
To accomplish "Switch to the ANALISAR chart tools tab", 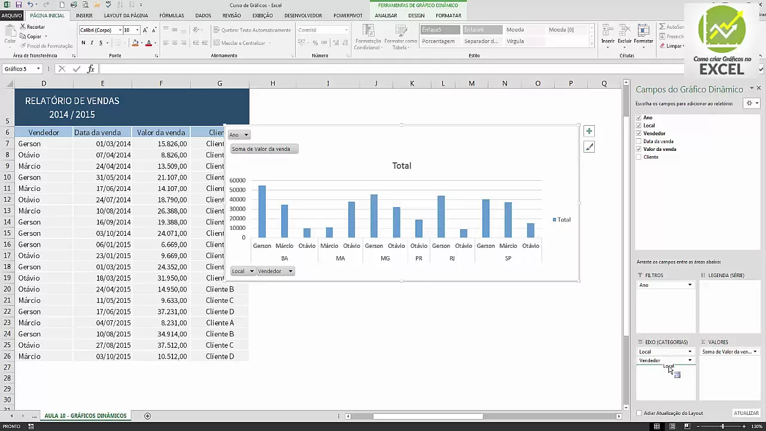I will (386, 16).
